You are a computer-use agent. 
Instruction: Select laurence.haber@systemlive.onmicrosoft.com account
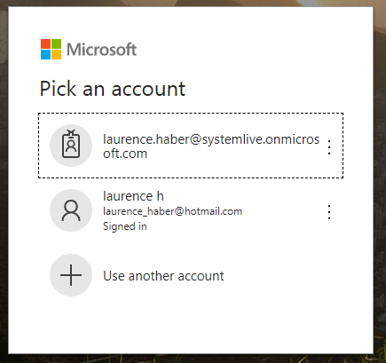(x=191, y=146)
